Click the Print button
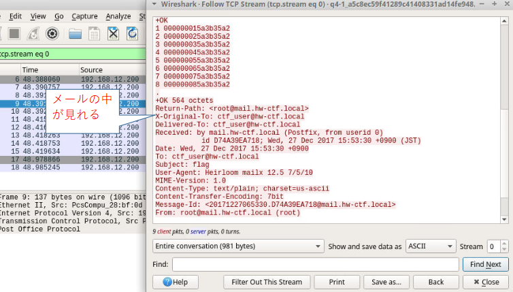Image resolution: width=513 pixels, height=292 pixels. (337, 282)
